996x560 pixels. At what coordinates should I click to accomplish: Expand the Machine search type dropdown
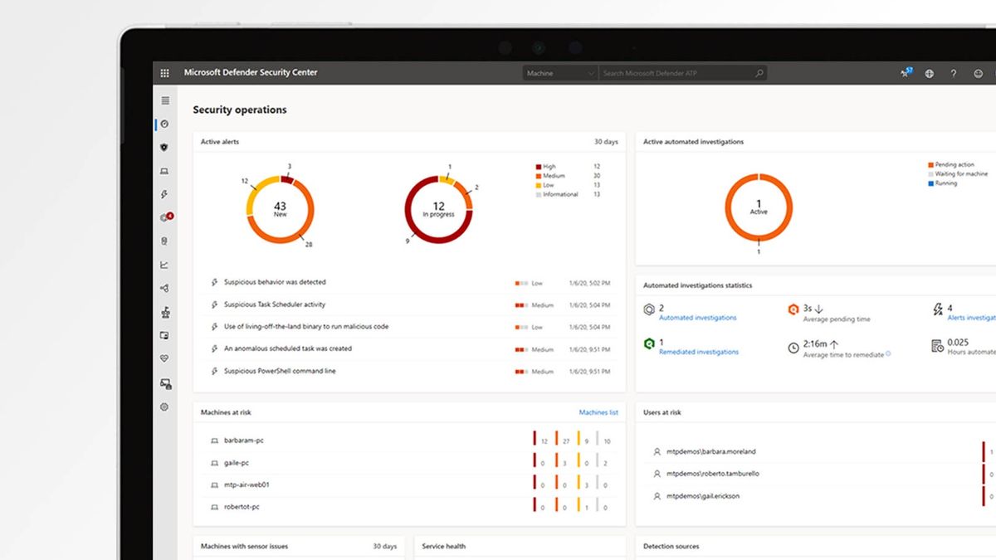pyautogui.click(x=560, y=73)
